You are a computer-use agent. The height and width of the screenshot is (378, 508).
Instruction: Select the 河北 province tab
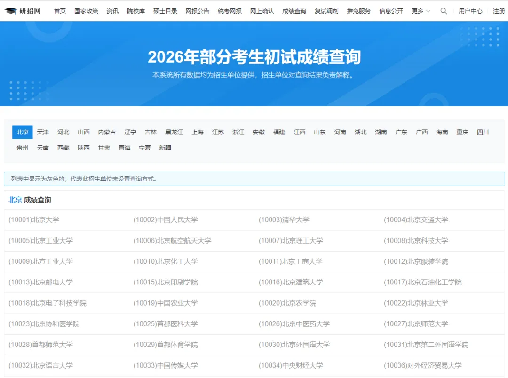(63, 132)
